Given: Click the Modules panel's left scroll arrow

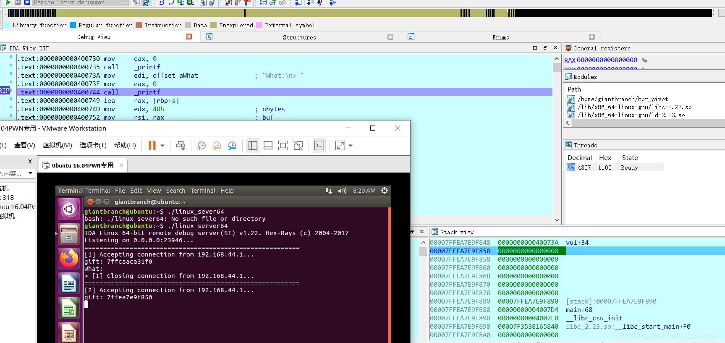Looking at the screenshot, I should [568, 123].
